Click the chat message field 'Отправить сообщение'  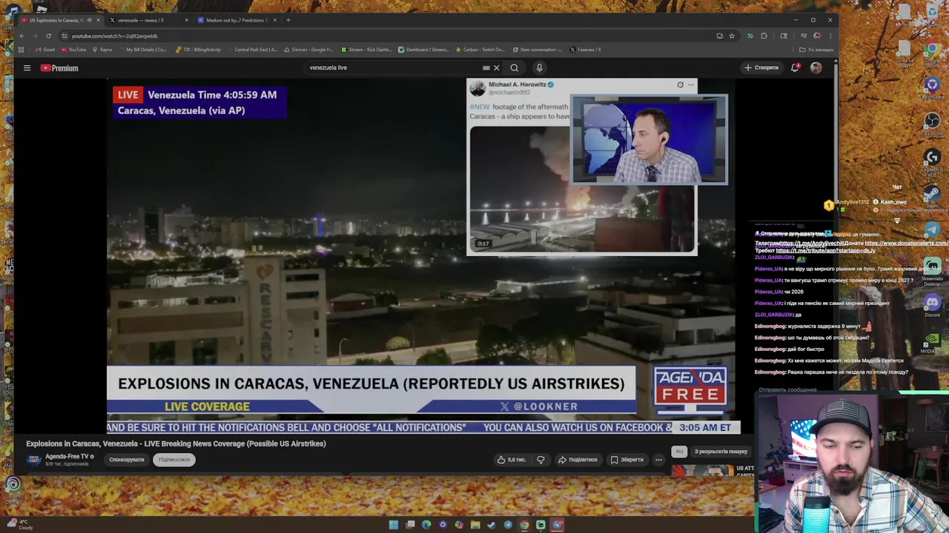[x=787, y=390]
